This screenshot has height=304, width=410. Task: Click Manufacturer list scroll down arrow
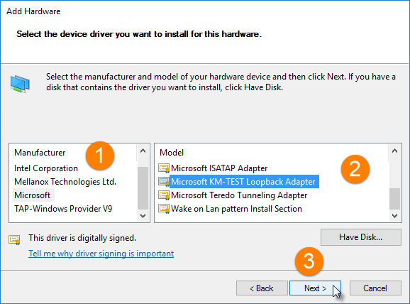pos(143,216)
